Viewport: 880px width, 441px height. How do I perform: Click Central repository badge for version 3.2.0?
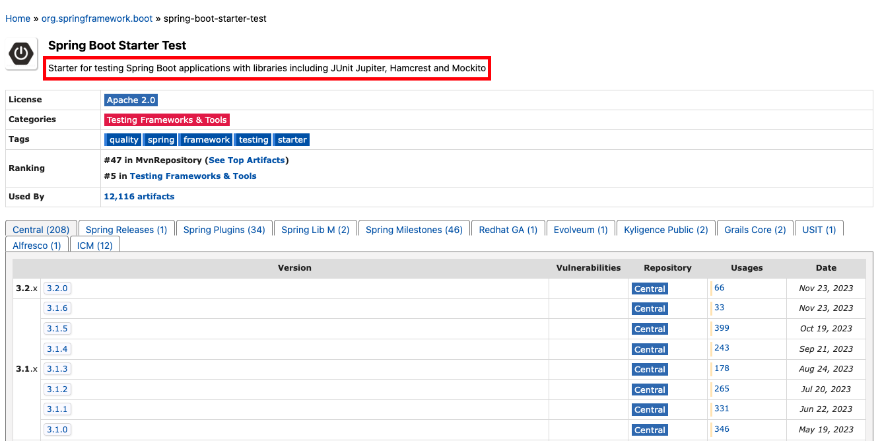(x=650, y=288)
